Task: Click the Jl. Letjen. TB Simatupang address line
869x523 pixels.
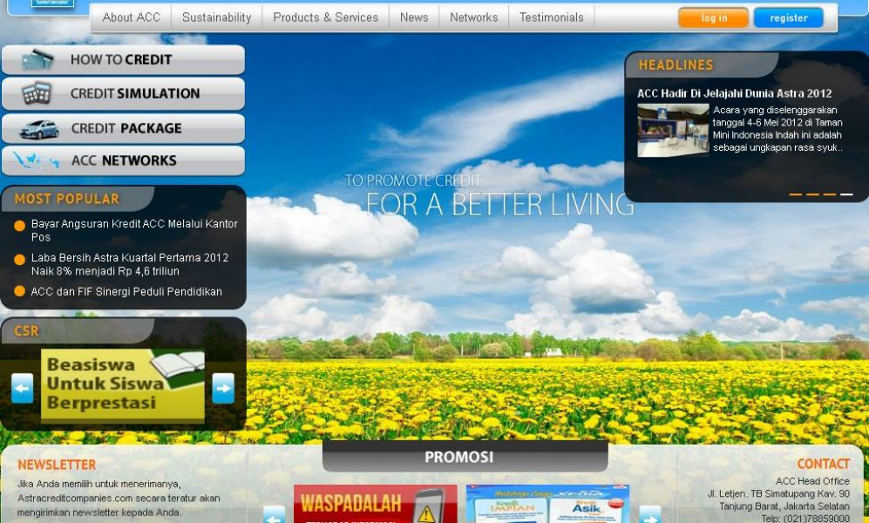Action: [778, 493]
